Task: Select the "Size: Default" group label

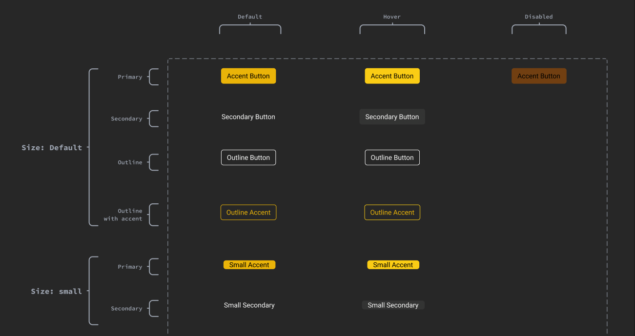Action: (x=52, y=148)
